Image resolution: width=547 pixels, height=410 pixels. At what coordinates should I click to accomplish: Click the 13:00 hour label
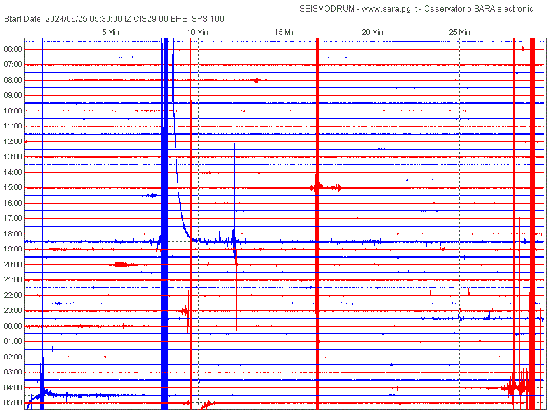click(x=13, y=157)
